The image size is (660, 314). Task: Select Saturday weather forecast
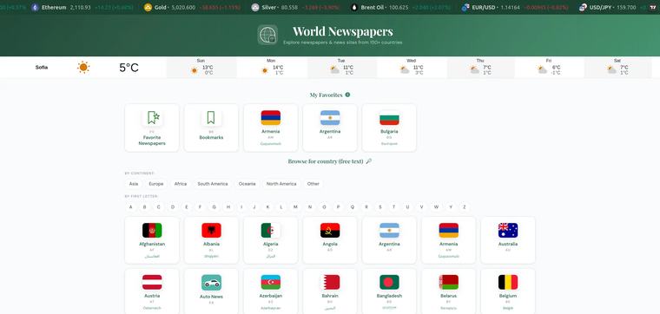[618, 68]
